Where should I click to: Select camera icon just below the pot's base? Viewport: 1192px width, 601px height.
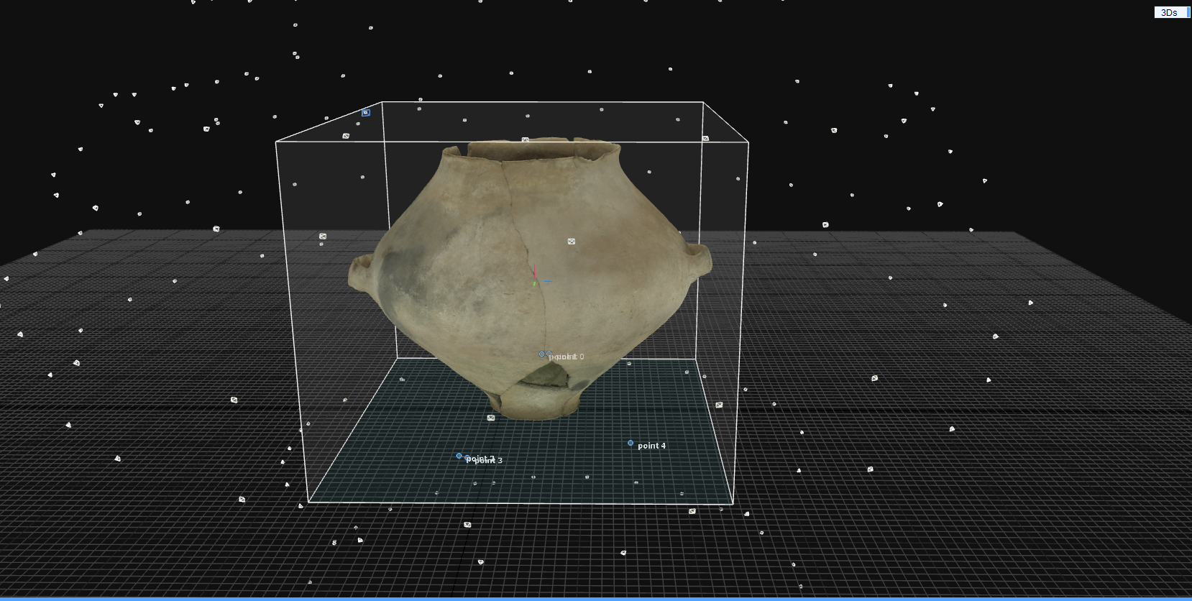click(x=491, y=418)
